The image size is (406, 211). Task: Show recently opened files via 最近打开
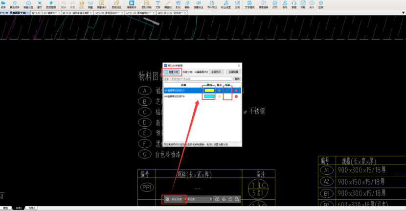[x=15, y=4]
